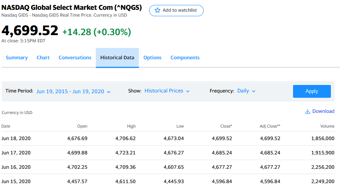Select open value 4,676.69

click(x=77, y=139)
